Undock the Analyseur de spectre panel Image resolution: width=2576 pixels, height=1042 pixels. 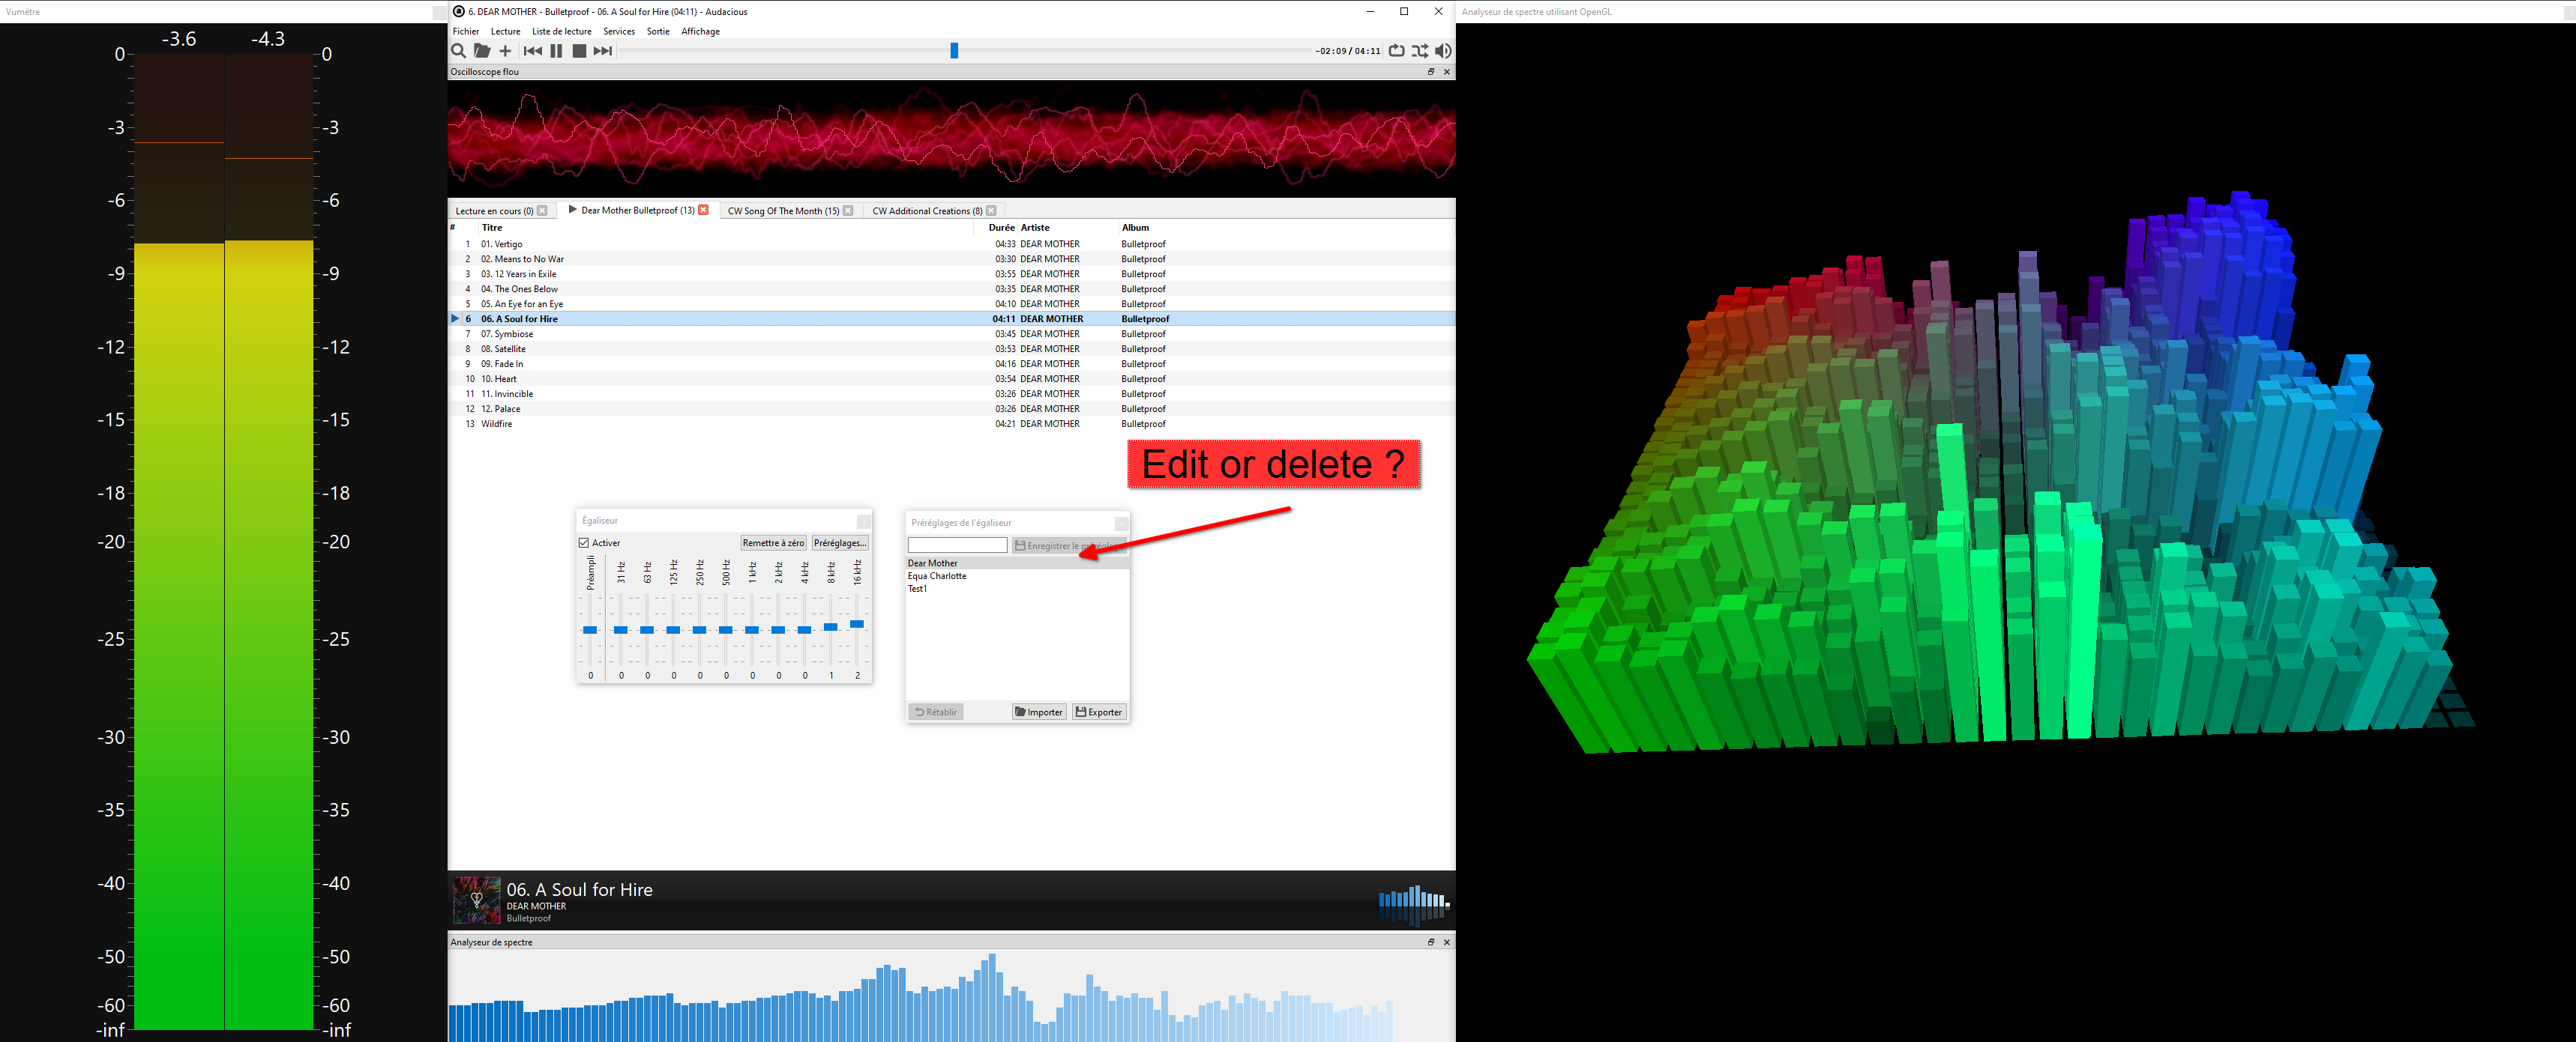tap(1430, 942)
